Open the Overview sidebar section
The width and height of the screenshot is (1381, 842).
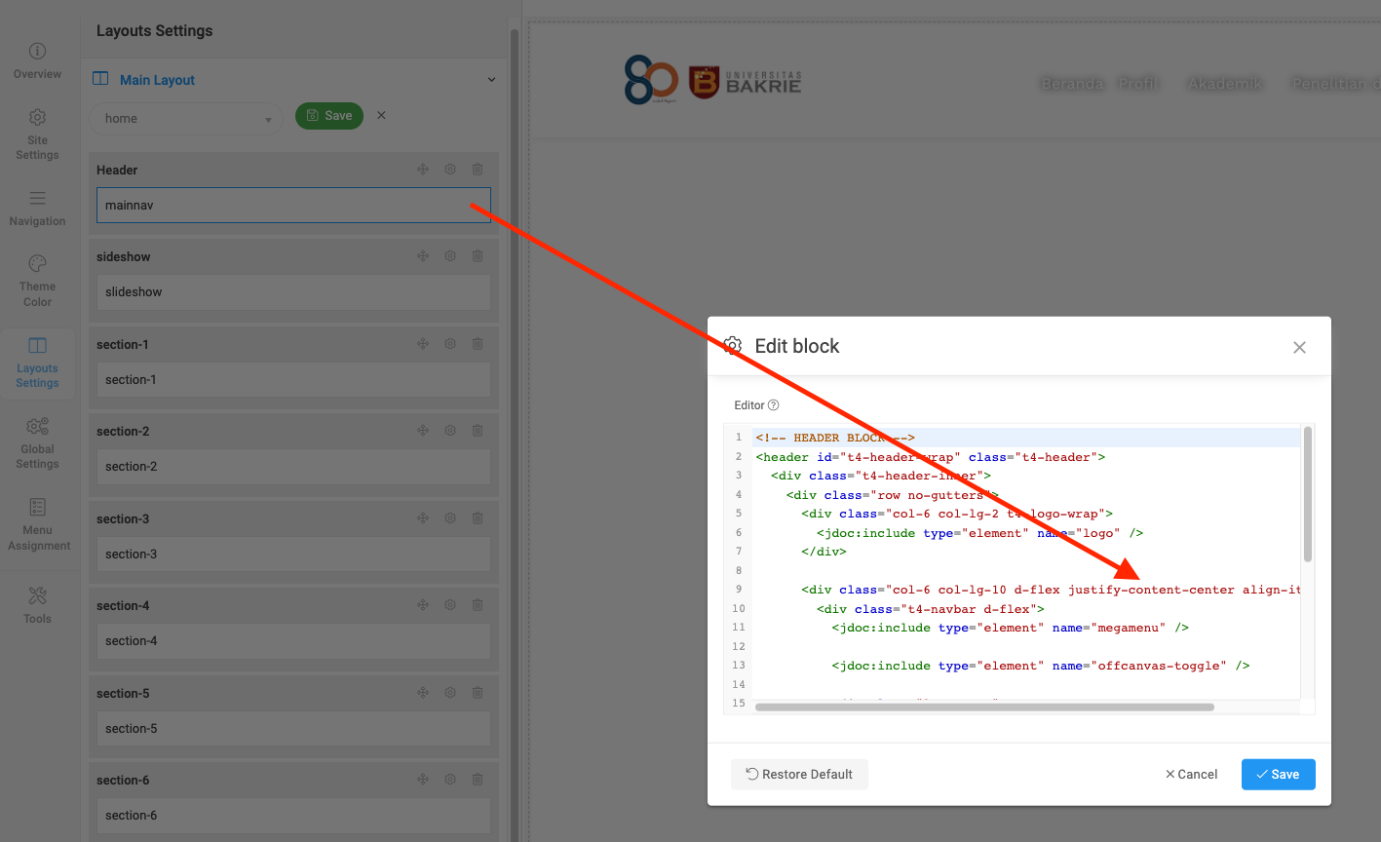(37, 61)
